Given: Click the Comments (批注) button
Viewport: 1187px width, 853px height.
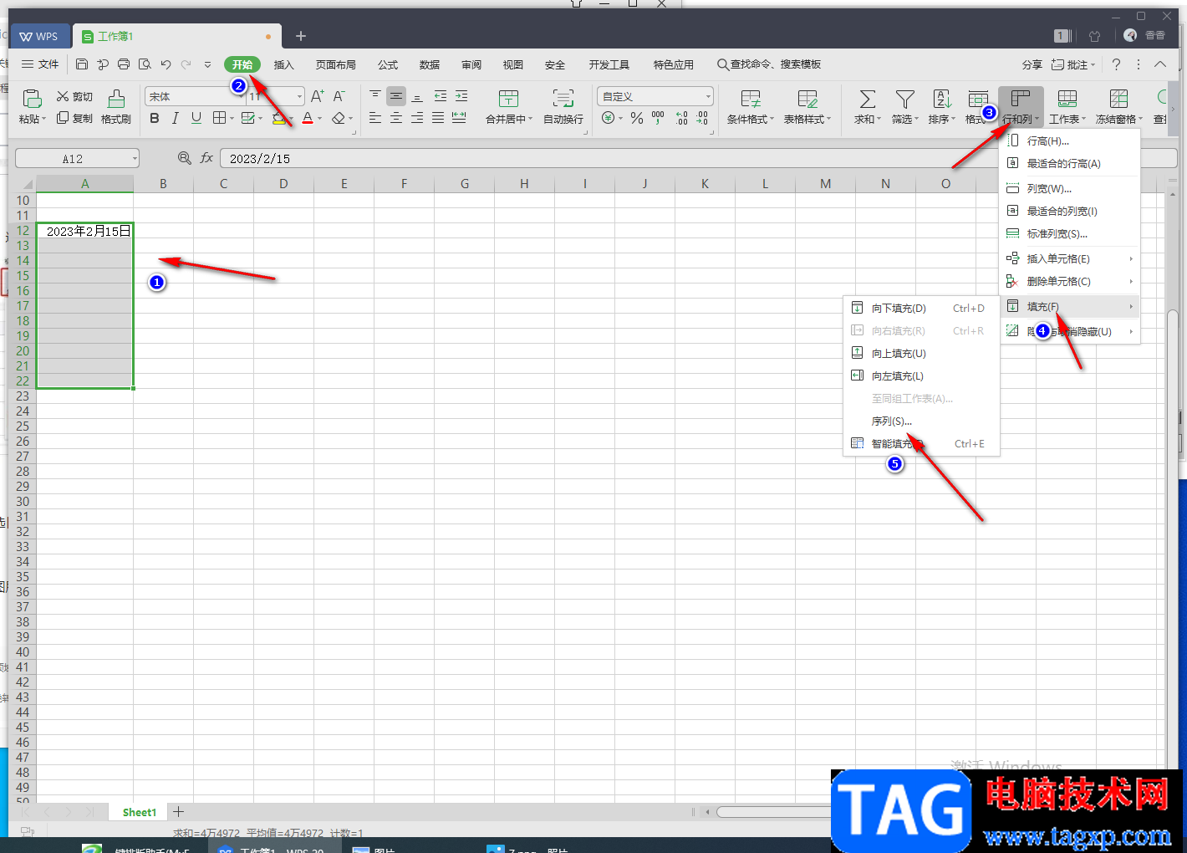Looking at the screenshot, I should [1072, 64].
